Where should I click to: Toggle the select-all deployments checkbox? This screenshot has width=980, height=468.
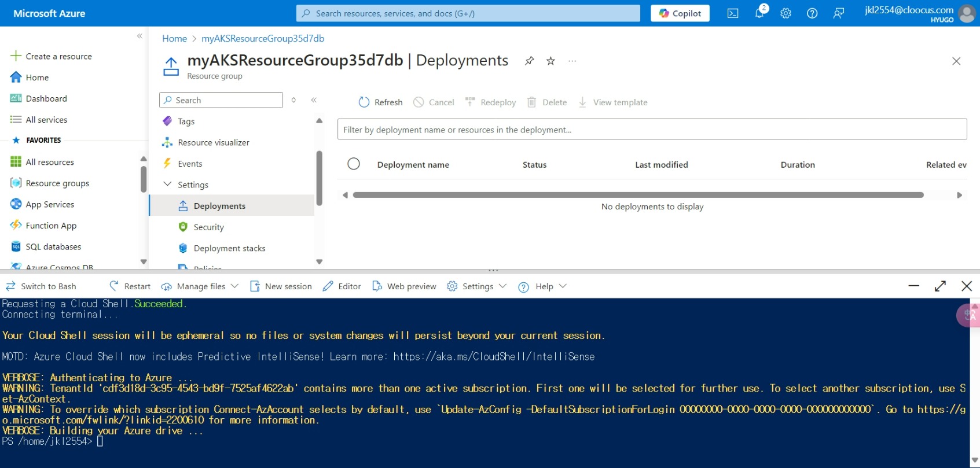[x=354, y=164]
